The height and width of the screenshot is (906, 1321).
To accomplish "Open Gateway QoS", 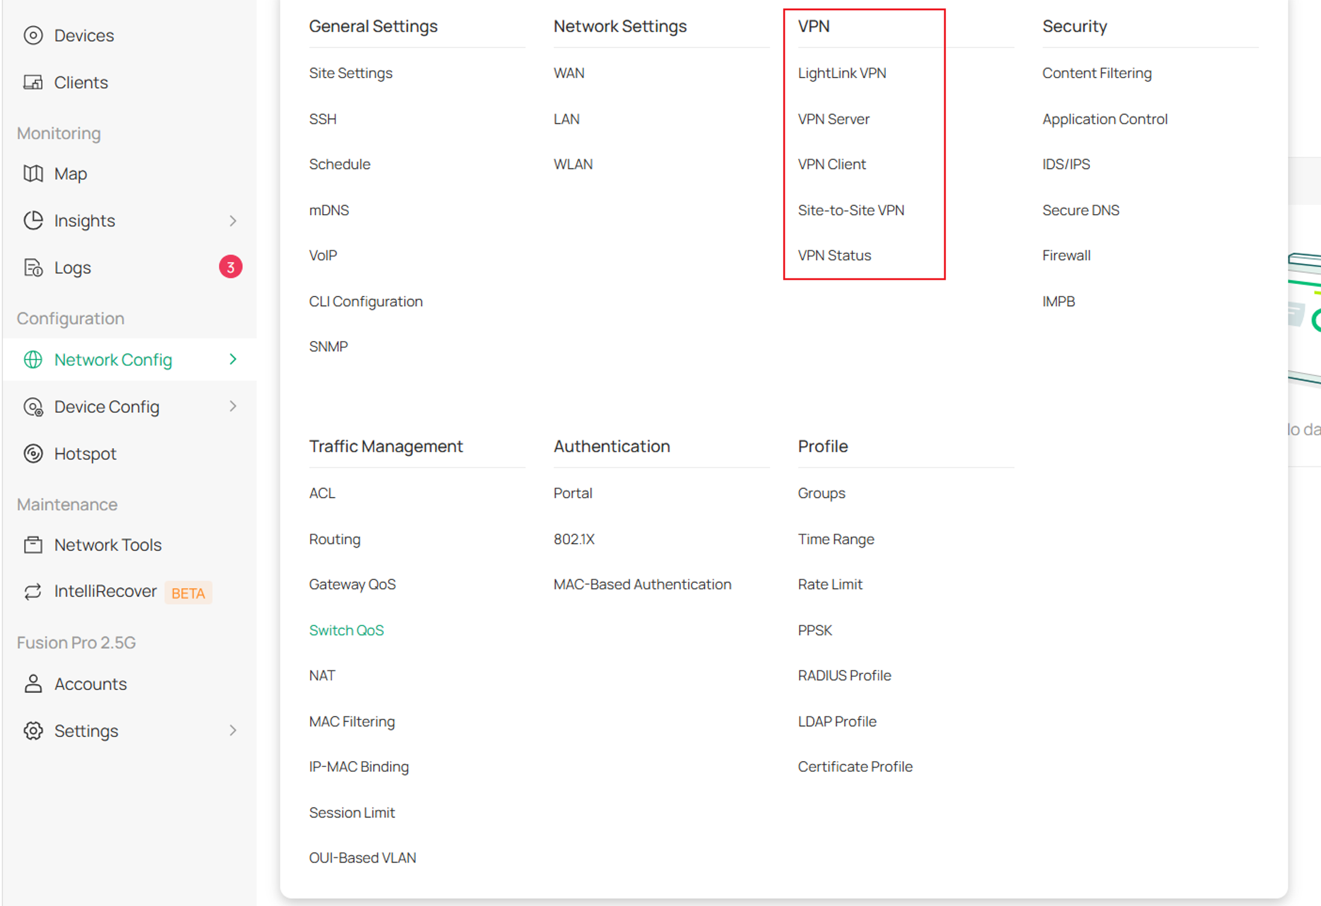I will pyautogui.click(x=352, y=584).
